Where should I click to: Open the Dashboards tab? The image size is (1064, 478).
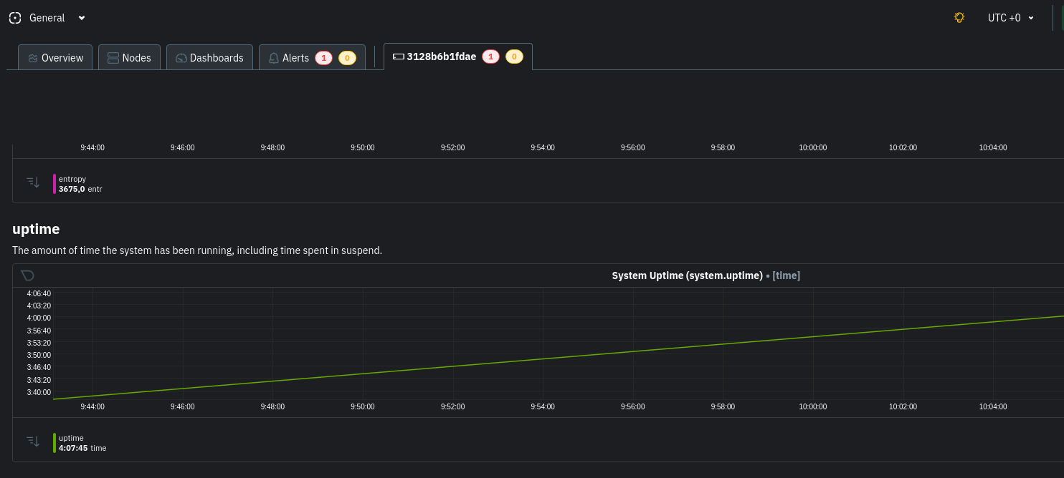[209, 57]
